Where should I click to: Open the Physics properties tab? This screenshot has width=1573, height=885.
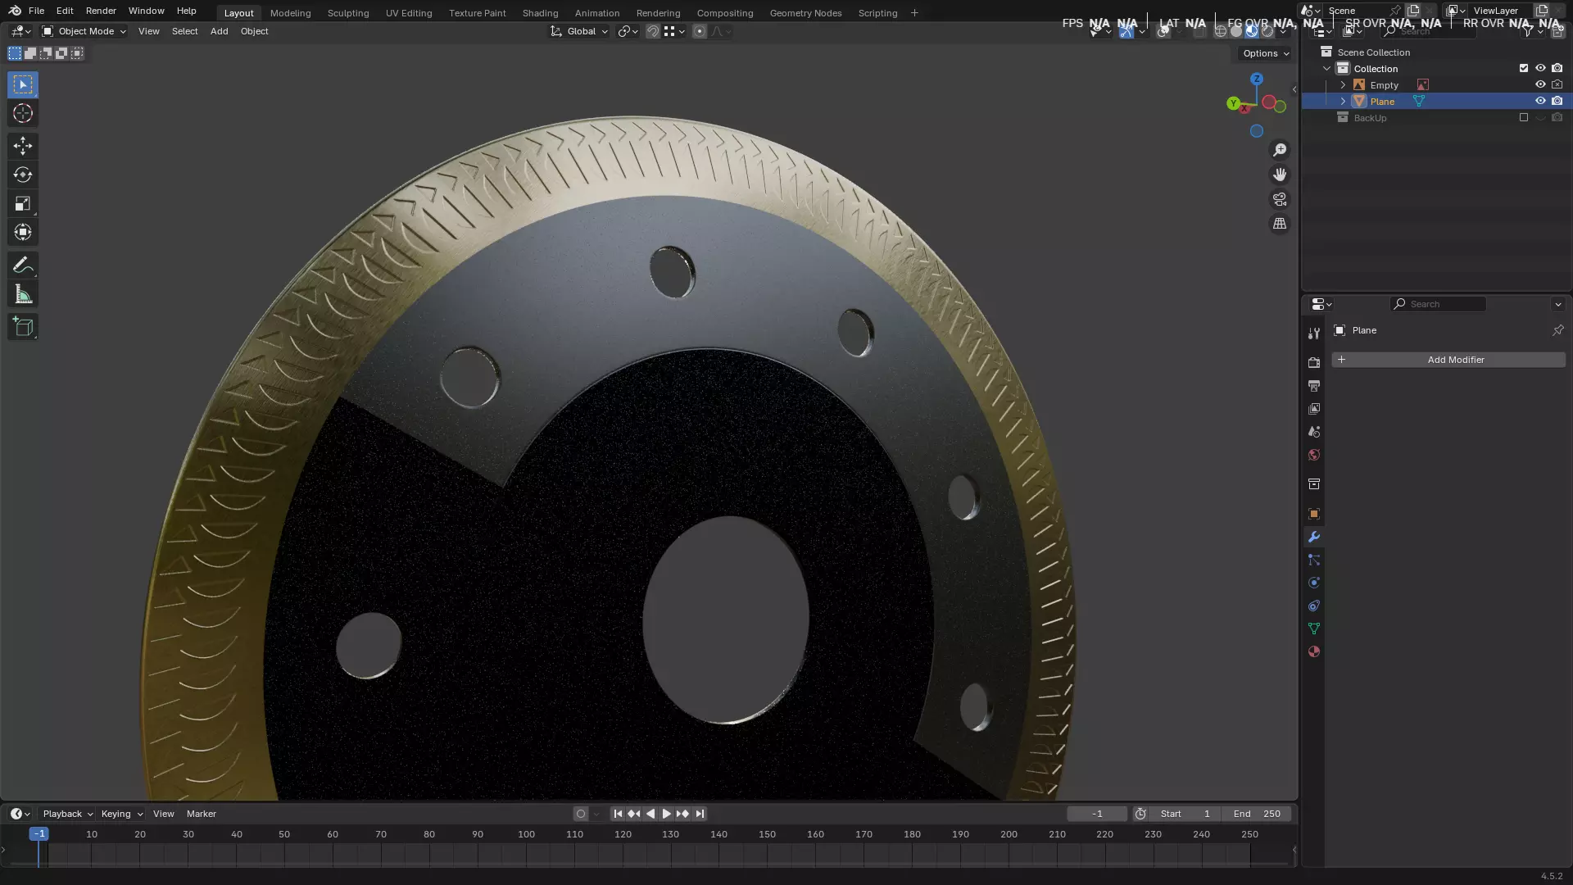(1314, 583)
